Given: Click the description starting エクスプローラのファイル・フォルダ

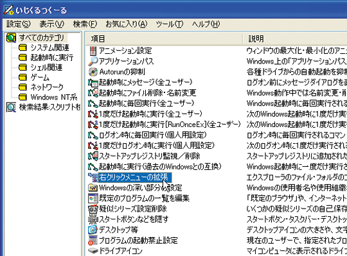Looking at the screenshot, I should point(296,177).
